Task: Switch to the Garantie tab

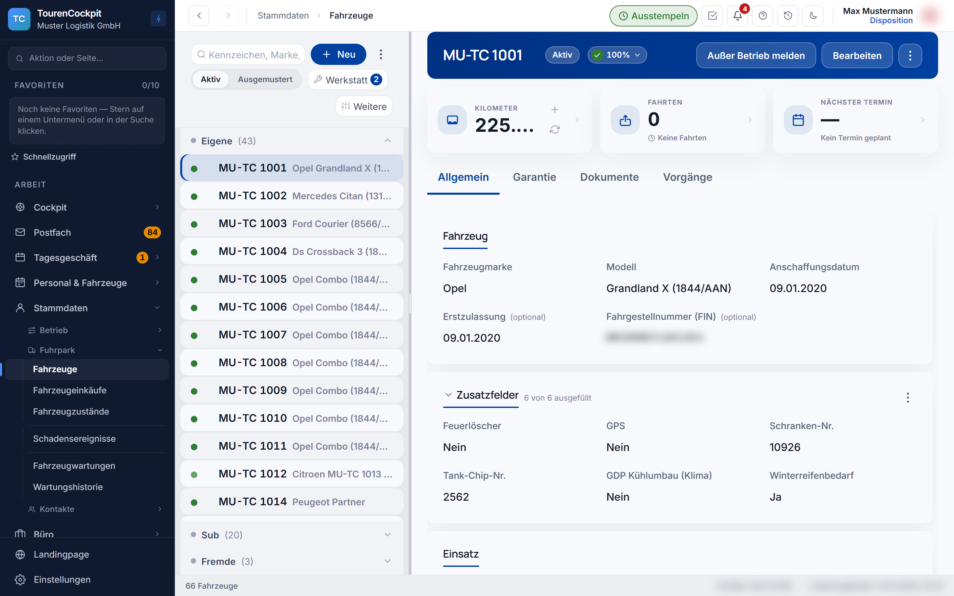Action: tap(534, 177)
